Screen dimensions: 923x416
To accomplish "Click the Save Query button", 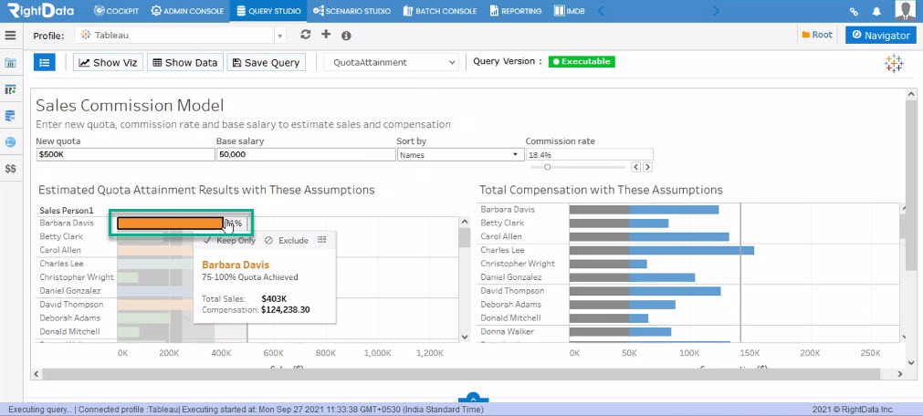I will [x=266, y=62].
